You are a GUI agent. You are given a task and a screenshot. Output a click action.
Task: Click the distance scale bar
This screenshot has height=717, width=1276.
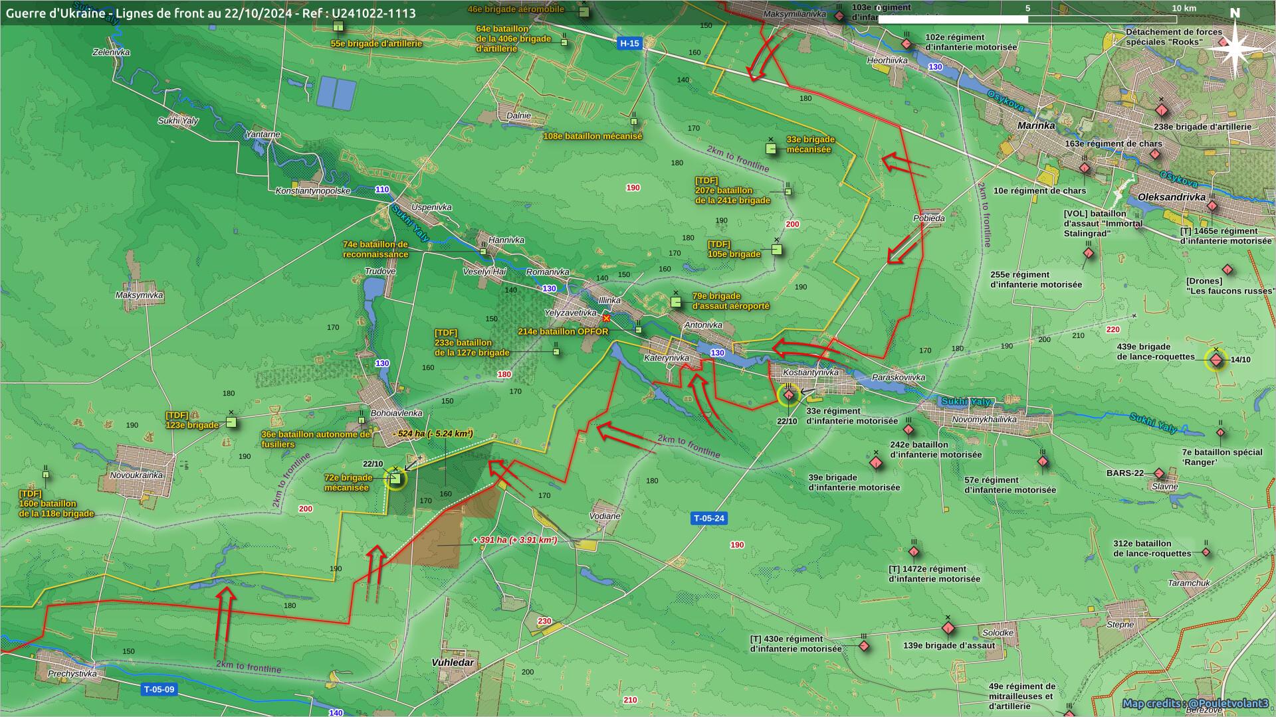[x=1027, y=19]
